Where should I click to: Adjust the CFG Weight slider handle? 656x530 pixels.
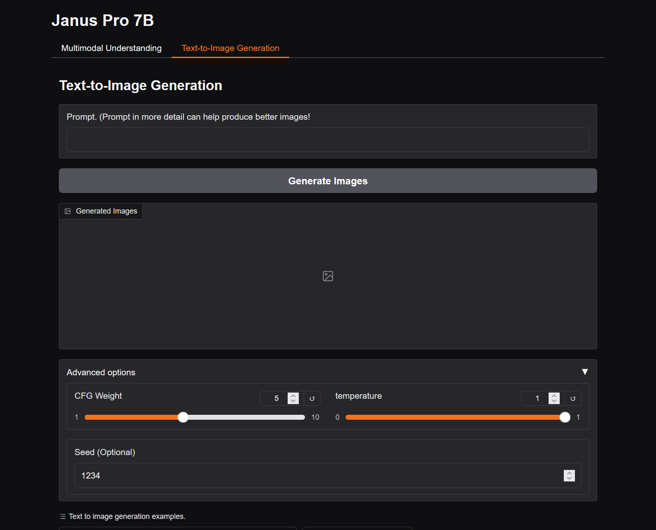[x=183, y=417]
